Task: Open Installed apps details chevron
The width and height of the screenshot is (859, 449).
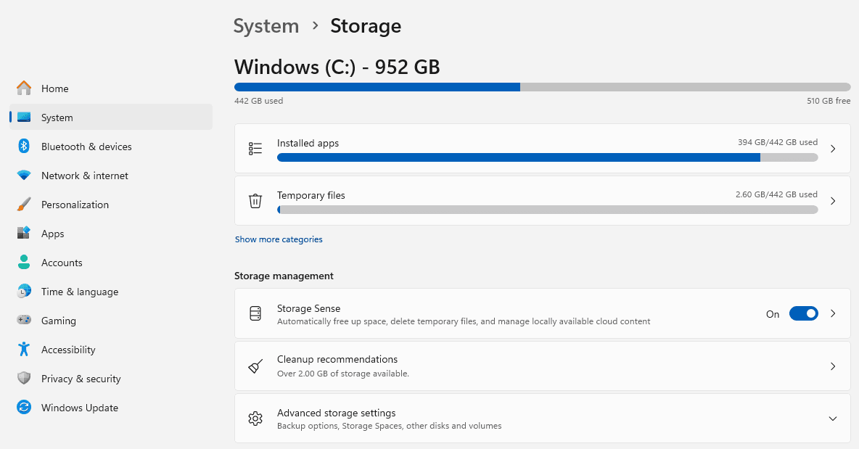Action: (833, 149)
